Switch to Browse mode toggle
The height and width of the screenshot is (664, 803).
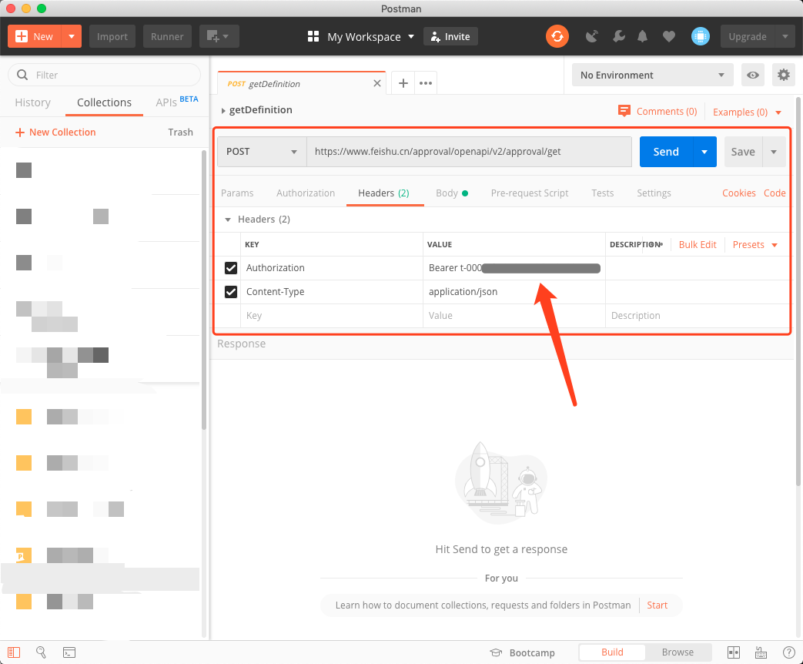678,652
